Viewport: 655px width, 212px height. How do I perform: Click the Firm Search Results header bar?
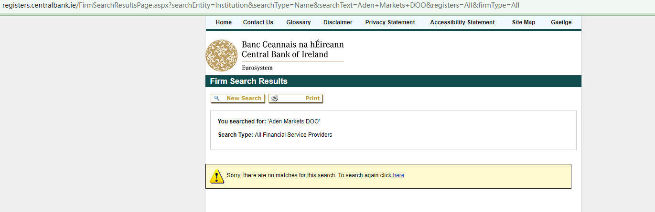pos(393,81)
